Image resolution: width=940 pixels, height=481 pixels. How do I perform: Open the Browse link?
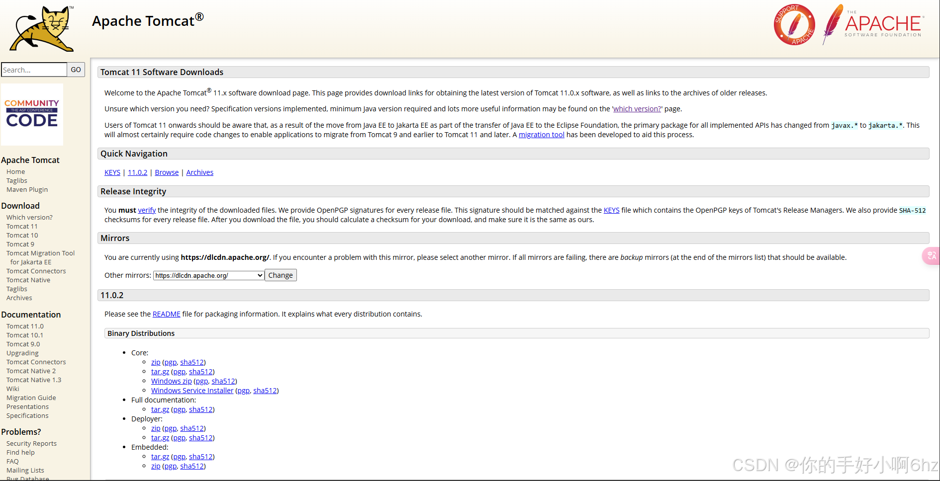pos(167,172)
